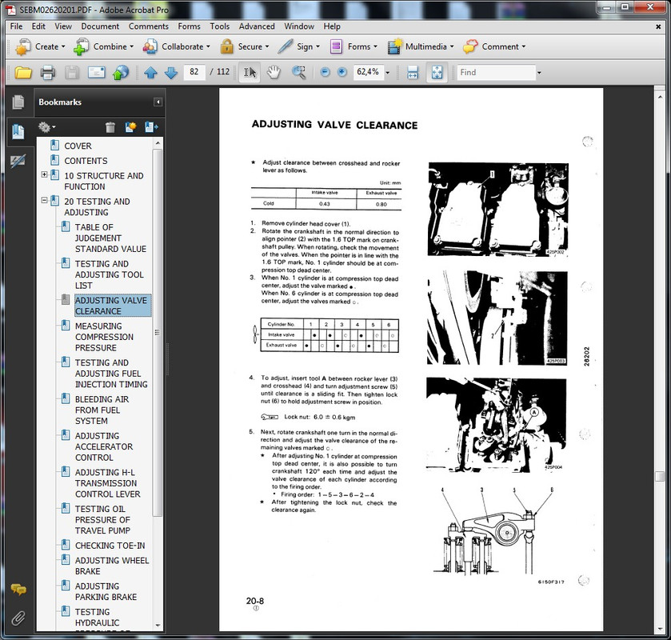Open the Forms toolbar dropdown
The height and width of the screenshot is (640, 671).
353,46
